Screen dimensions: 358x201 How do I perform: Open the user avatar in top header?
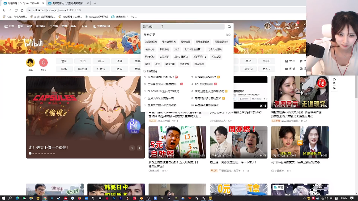[x=267, y=26]
